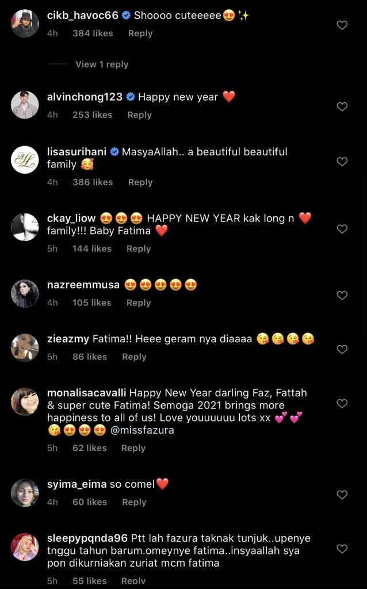Heart syima_eima's 'so comel' comment
Screen dimensions: 367x589
[x=342, y=495]
